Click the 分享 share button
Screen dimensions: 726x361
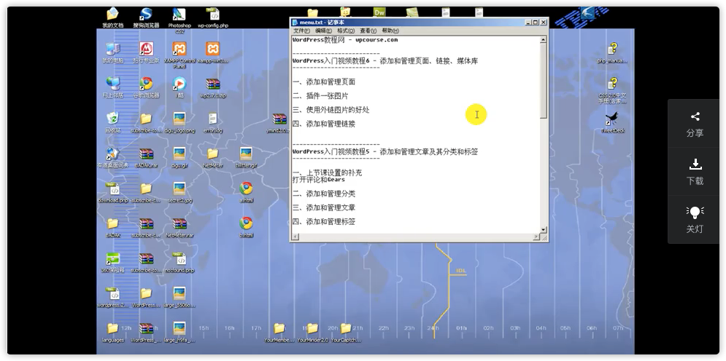coord(695,124)
